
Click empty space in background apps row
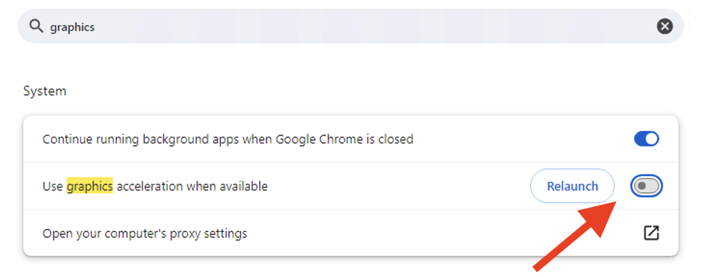pos(520,139)
